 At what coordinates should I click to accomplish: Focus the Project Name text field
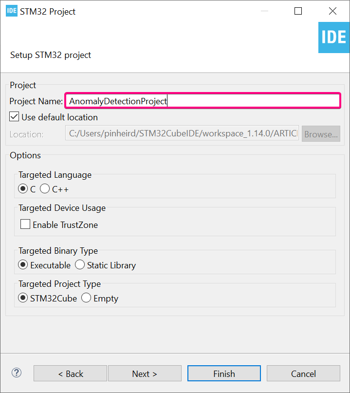(x=203, y=101)
